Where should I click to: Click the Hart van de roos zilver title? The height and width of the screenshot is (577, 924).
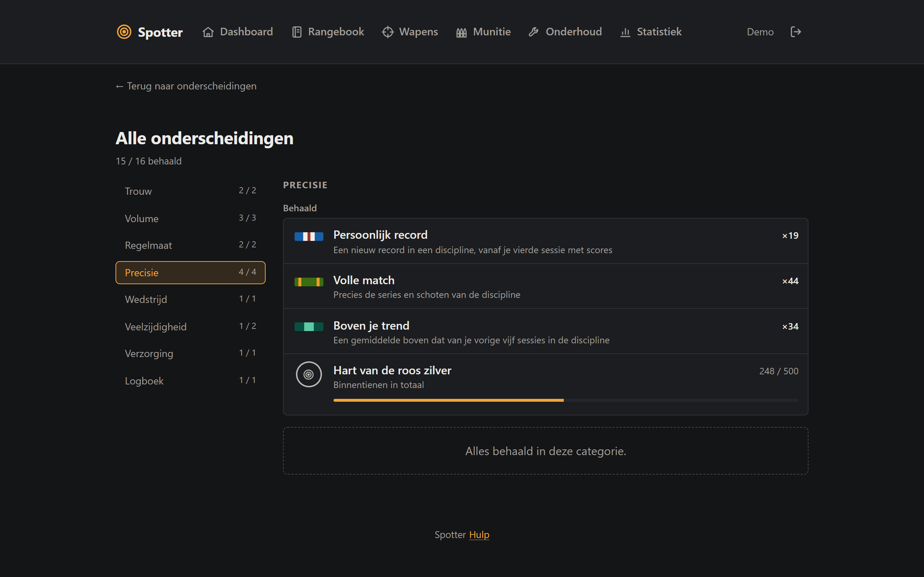[x=392, y=370]
